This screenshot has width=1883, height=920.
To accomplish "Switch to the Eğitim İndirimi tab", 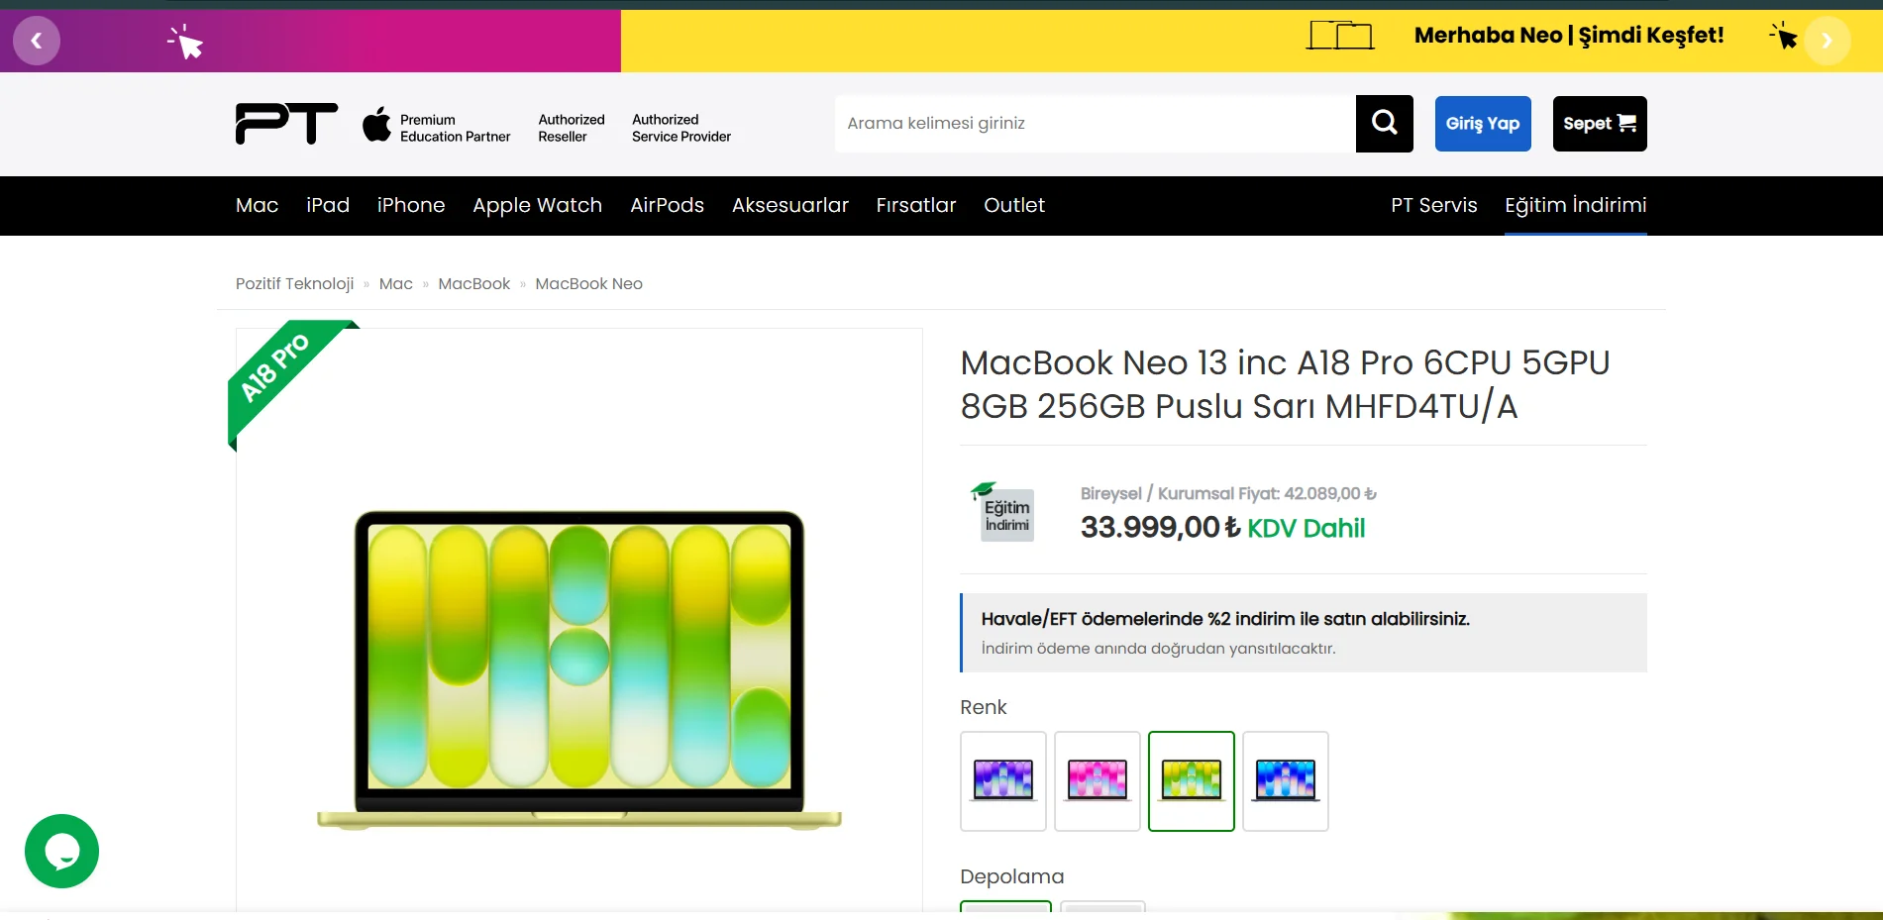I will (x=1576, y=205).
